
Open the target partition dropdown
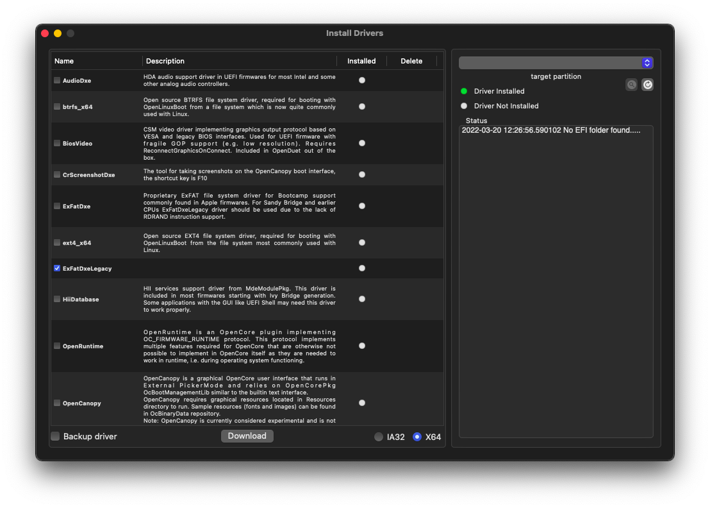(x=556, y=63)
